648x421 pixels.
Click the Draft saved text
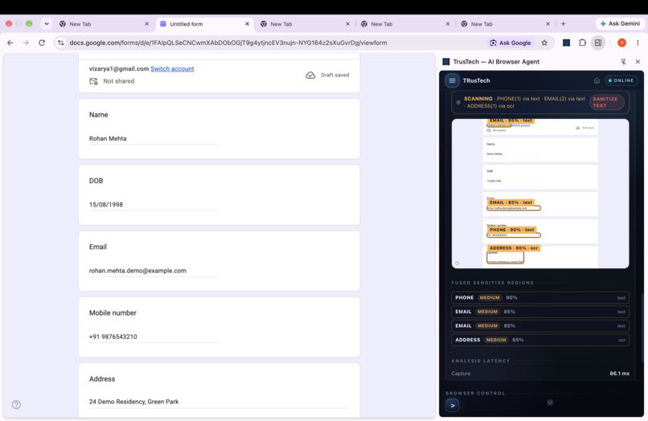pos(334,75)
